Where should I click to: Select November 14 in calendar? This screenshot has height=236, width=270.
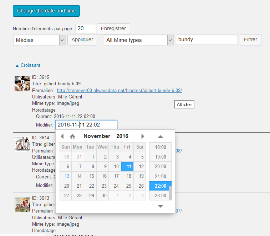(78, 176)
